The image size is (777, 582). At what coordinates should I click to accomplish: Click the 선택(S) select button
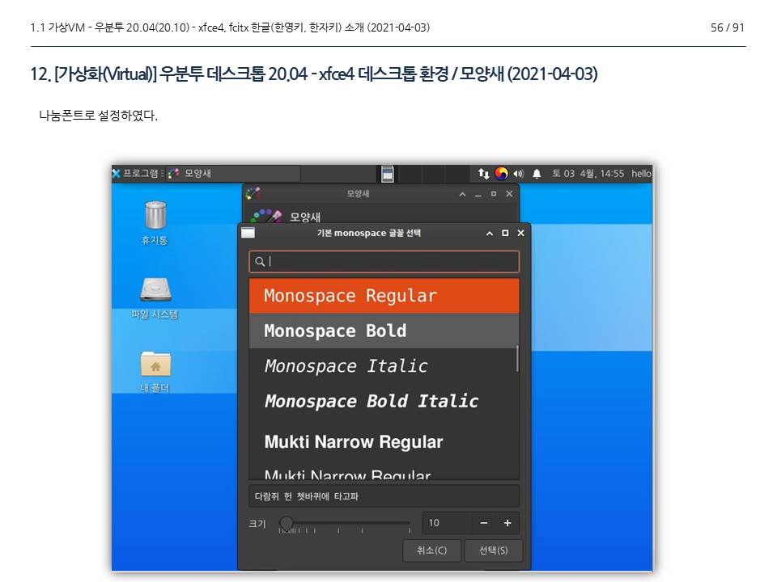(x=493, y=550)
